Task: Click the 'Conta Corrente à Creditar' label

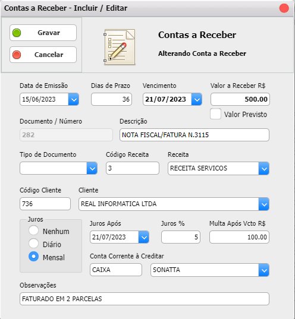Action: pyautogui.click(x=127, y=256)
